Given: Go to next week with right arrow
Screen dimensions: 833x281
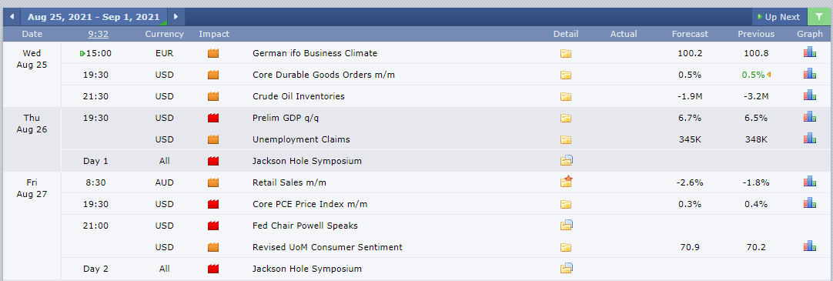Looking at the screenshot, I should coord(176,17).
